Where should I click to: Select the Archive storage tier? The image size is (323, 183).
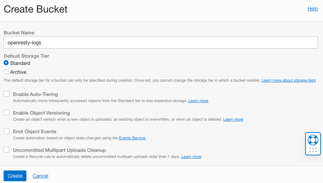[x=6, y=72]
